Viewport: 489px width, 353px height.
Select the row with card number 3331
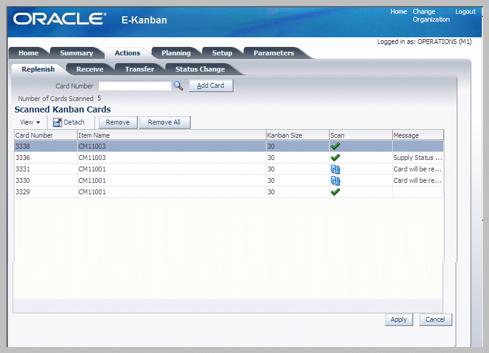coord(229,169)
